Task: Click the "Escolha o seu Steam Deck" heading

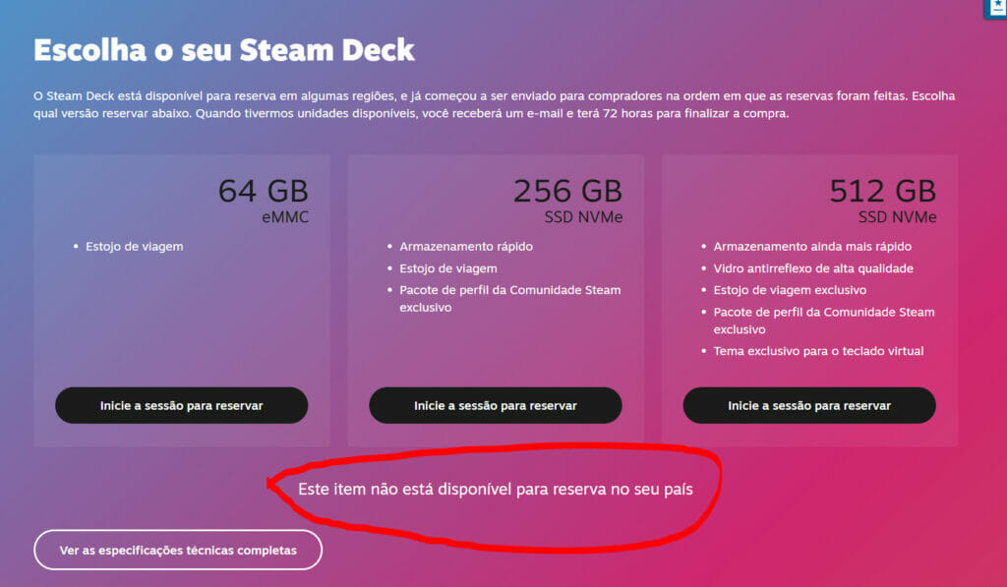Action: 224,50
